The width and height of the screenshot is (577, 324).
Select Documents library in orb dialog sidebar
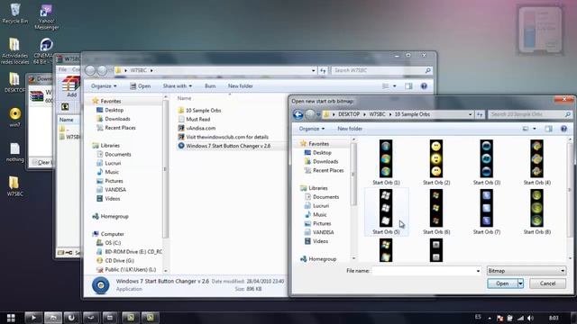point(322,197)
